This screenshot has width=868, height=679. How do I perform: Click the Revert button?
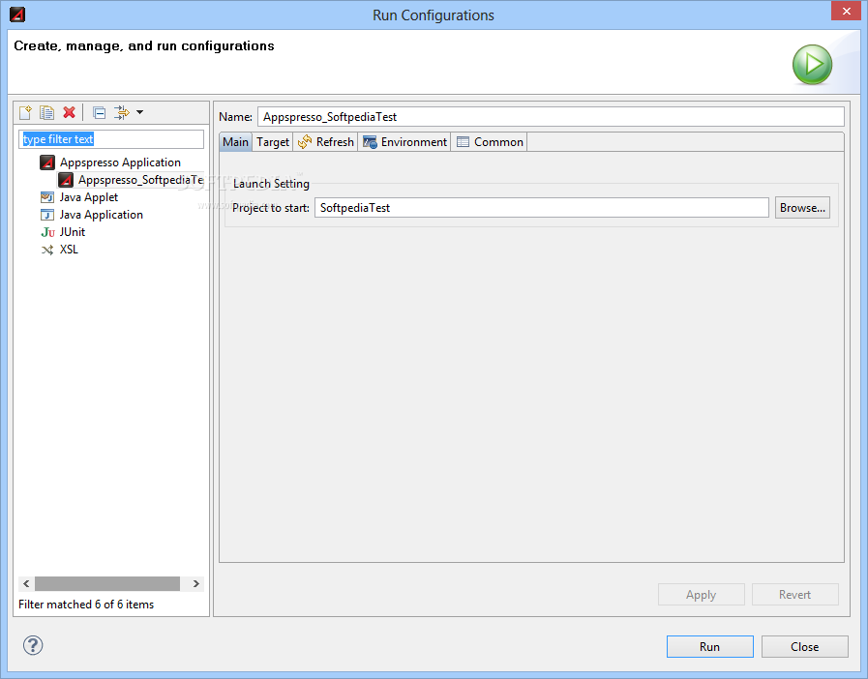tap(794, 594)
